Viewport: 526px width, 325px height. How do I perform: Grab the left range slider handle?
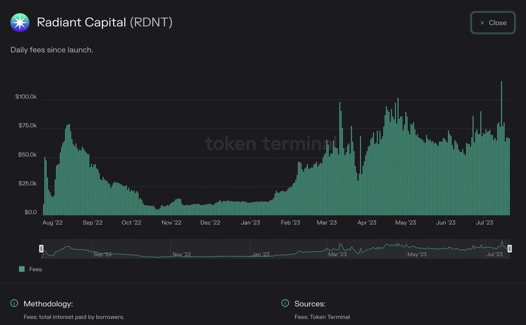coord(41,248)
